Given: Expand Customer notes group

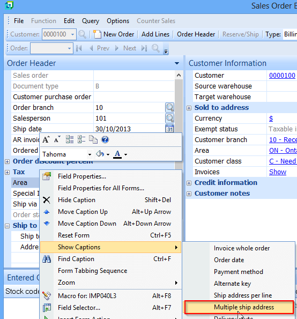Looking at the screenshot, I should [189, 194].
